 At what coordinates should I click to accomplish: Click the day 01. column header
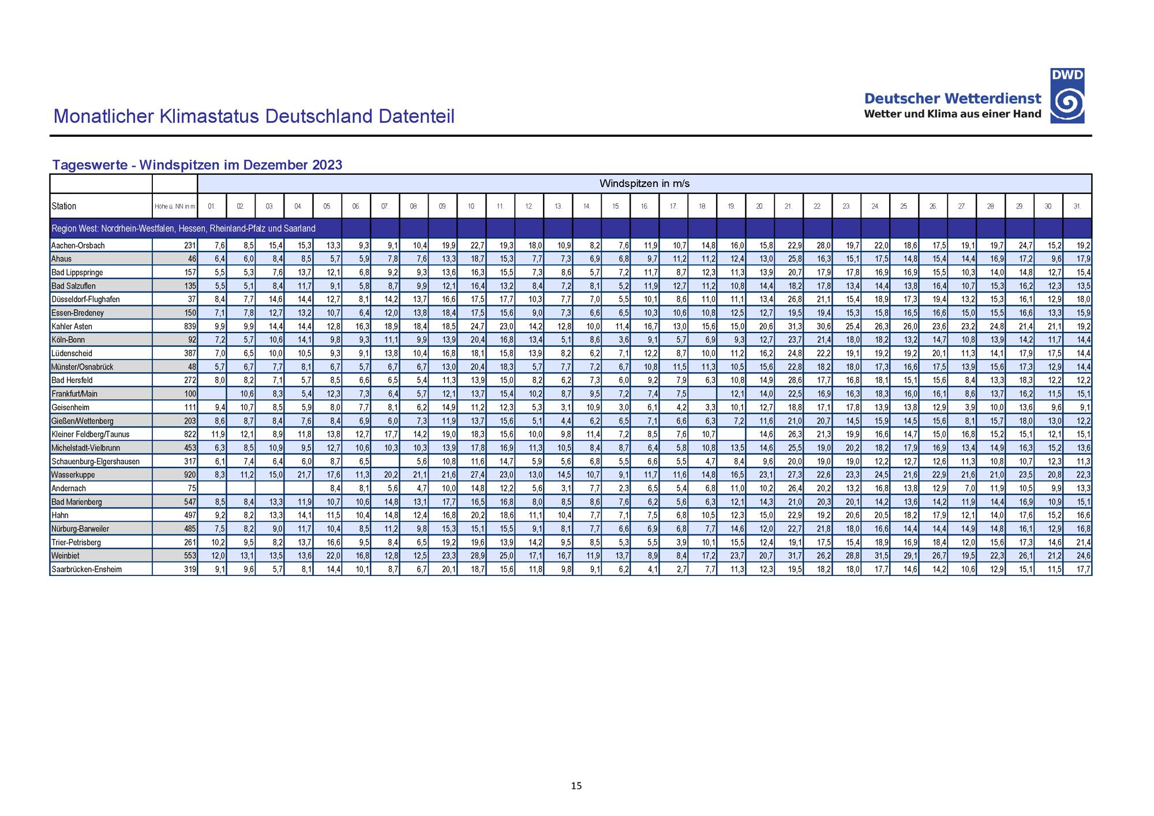coord(212,207)
